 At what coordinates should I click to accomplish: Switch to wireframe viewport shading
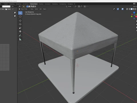130,9
